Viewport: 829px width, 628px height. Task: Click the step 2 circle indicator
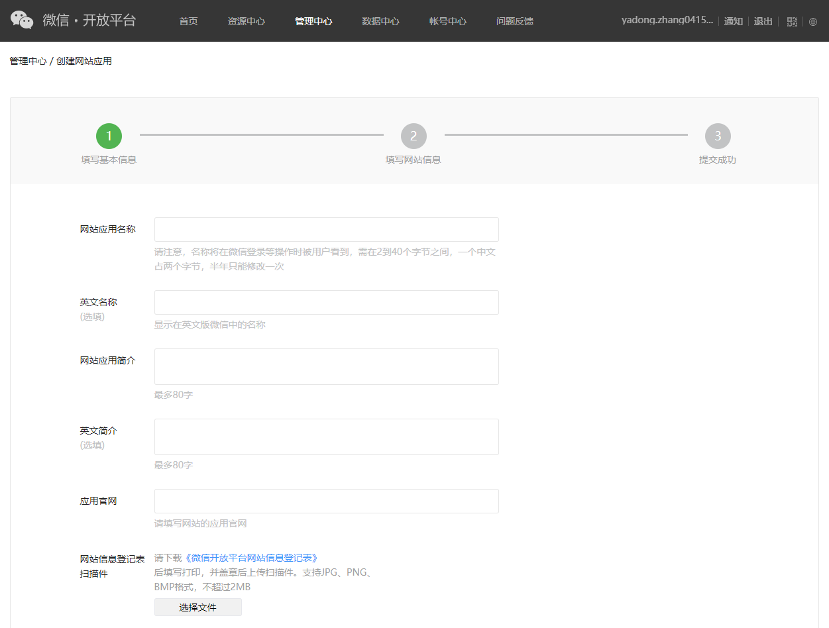tap(414, 136)
